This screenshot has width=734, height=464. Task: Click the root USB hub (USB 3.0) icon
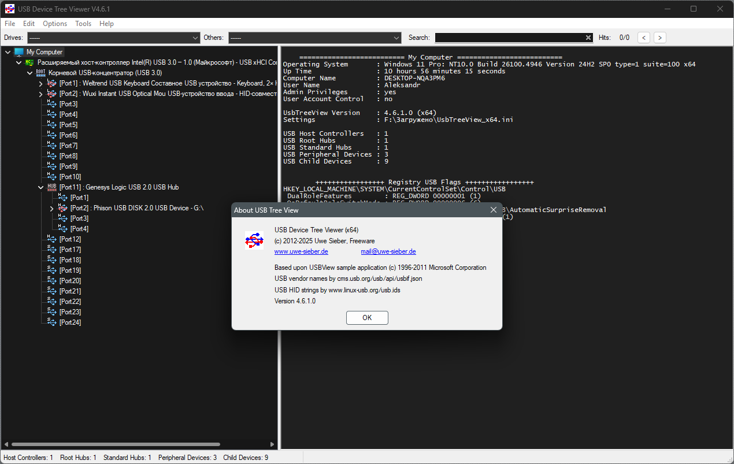point(40,73)
